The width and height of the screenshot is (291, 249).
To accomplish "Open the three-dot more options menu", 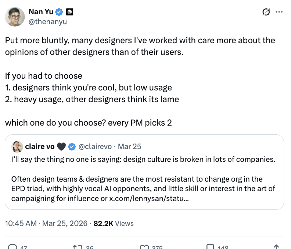I will pyautogui.click(x=279, y=12).
